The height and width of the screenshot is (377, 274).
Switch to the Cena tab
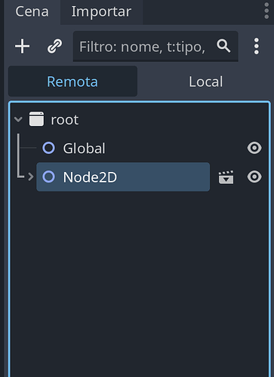32,12
